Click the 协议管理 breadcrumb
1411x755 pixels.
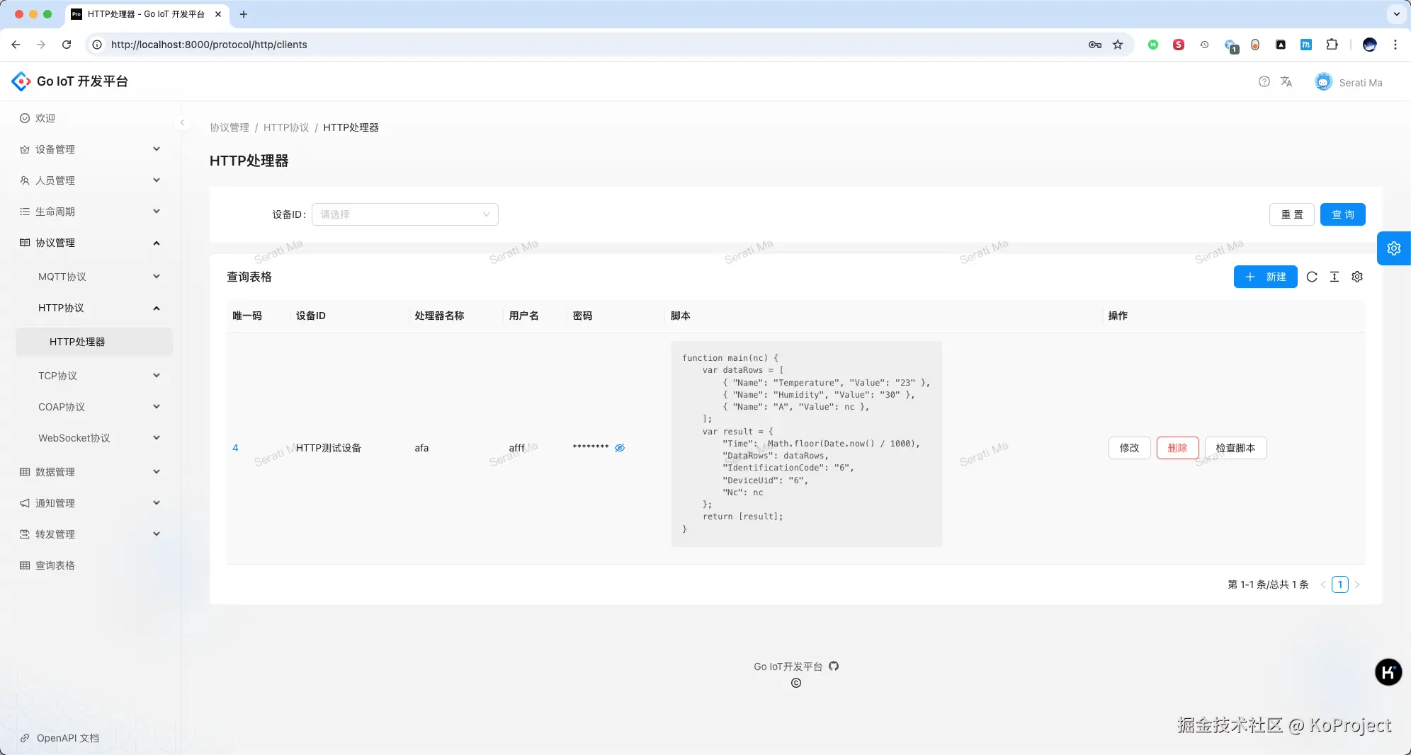(229, 127)
